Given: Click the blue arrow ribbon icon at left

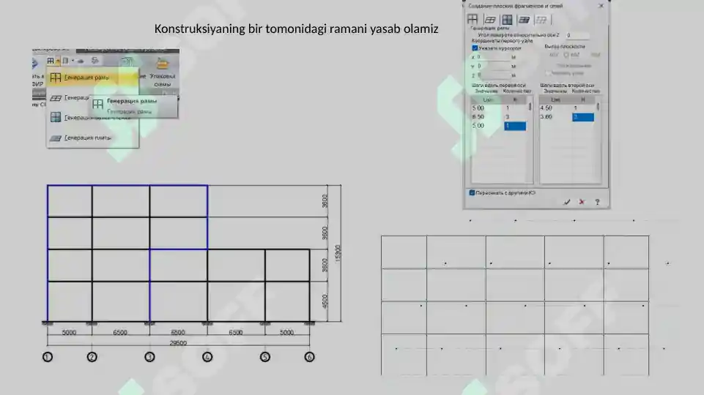Looking at the screenshot, I should (x=35, y=64).
